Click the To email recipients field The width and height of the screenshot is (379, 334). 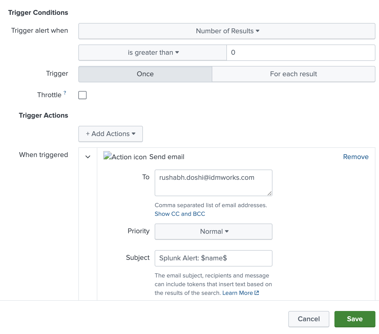(x=214, y=183)
